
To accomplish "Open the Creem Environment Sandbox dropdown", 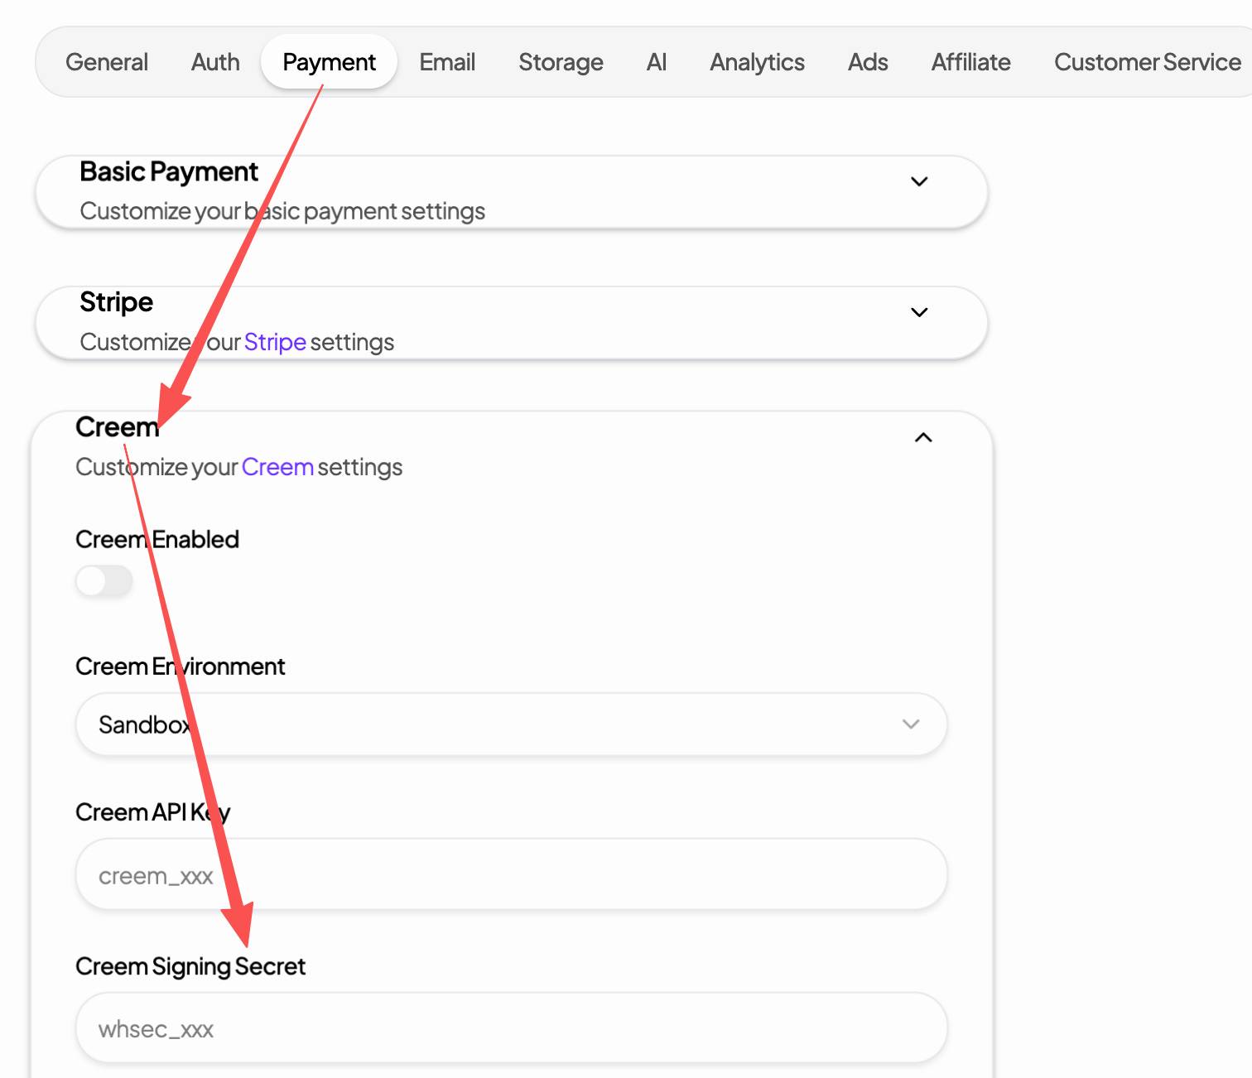I will click(511, 724).
